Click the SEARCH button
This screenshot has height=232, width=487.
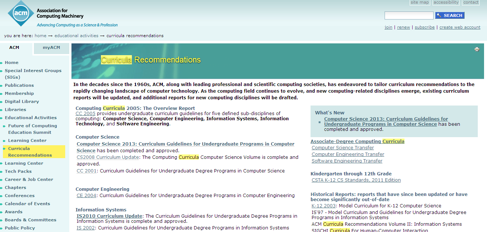coord(450,15)
